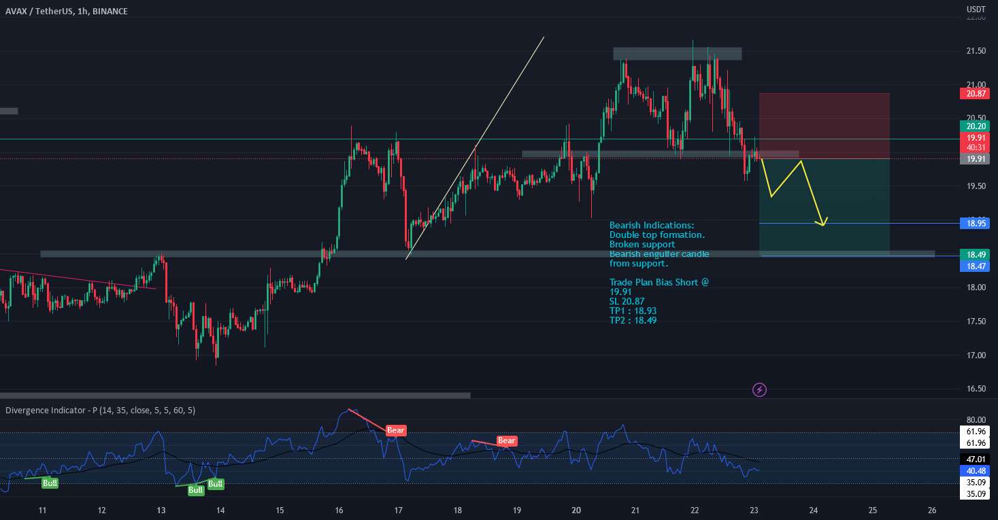Click the 'SL 20.87' annotation line
The image size is (998, 520).
627,301
